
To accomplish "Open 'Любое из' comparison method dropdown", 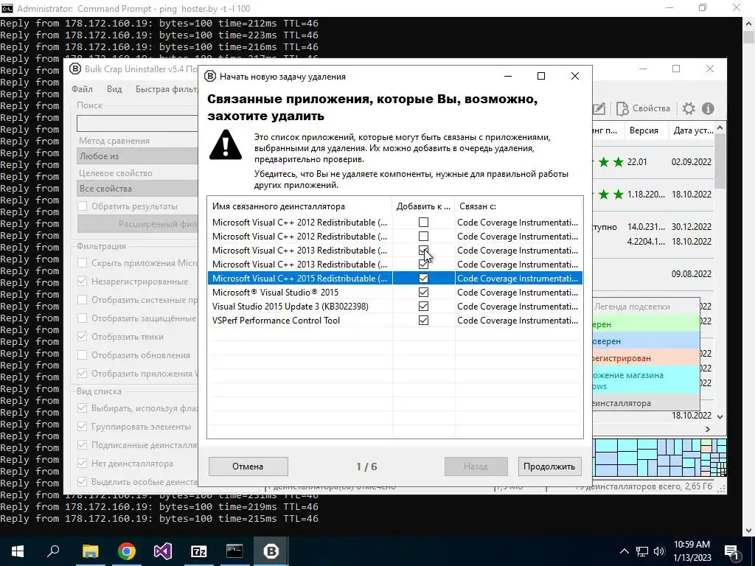I will coord(137,156).
